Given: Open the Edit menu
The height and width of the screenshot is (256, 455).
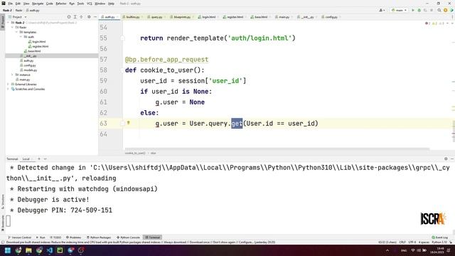Looking at the screenshot, I should click(18, 4).
